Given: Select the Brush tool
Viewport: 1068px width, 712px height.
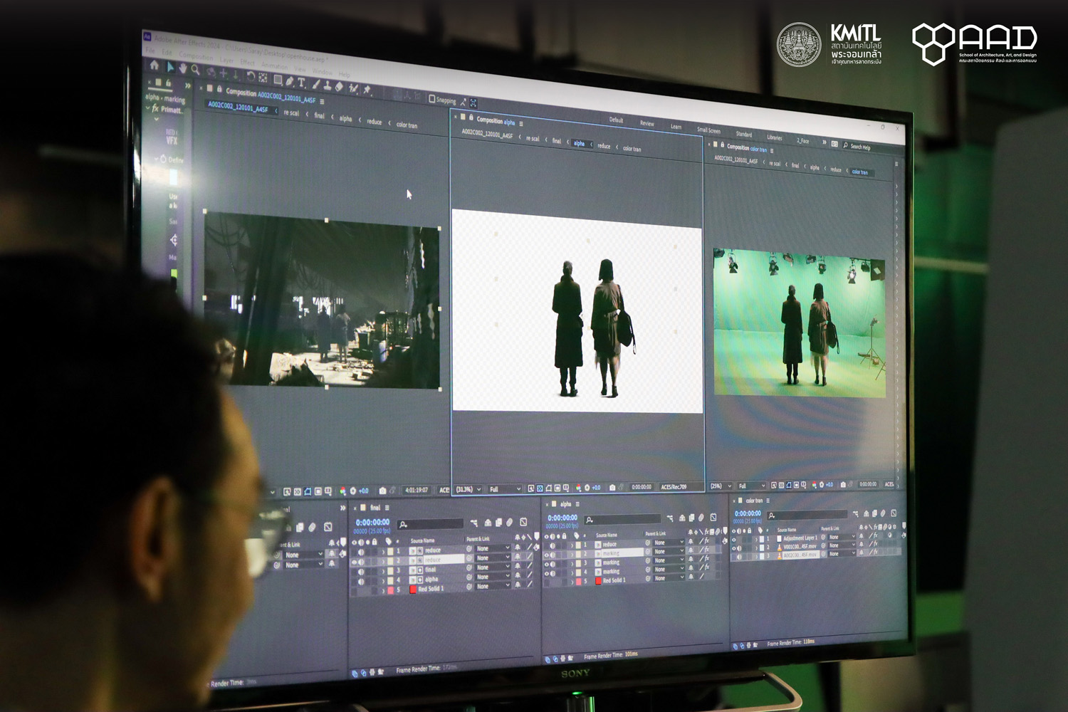Looking at the screenshot, I should click(315, 84).
